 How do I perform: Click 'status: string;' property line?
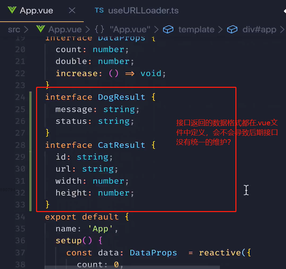95,121
